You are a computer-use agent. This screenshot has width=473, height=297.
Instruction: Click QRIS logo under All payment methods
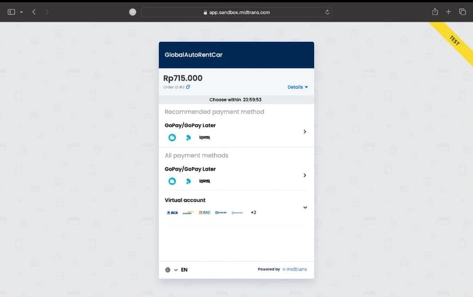(205, 181)
